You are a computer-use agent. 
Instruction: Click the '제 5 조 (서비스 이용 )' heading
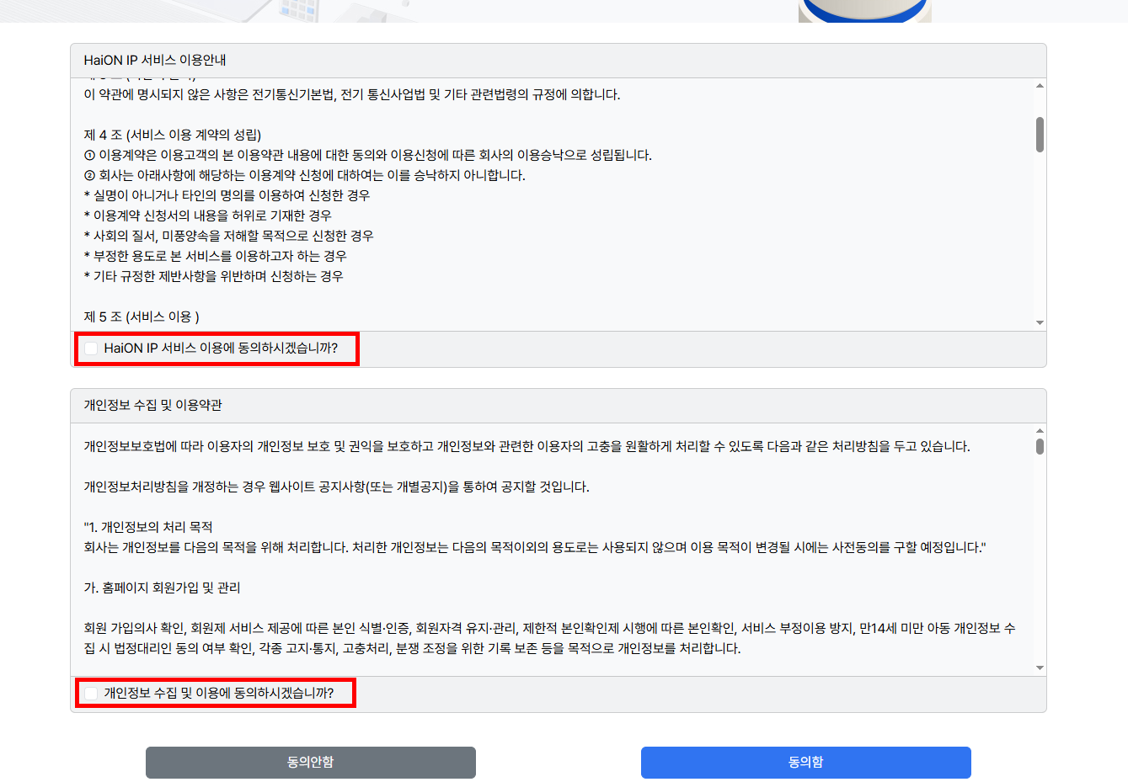click(x=142, y=317)
